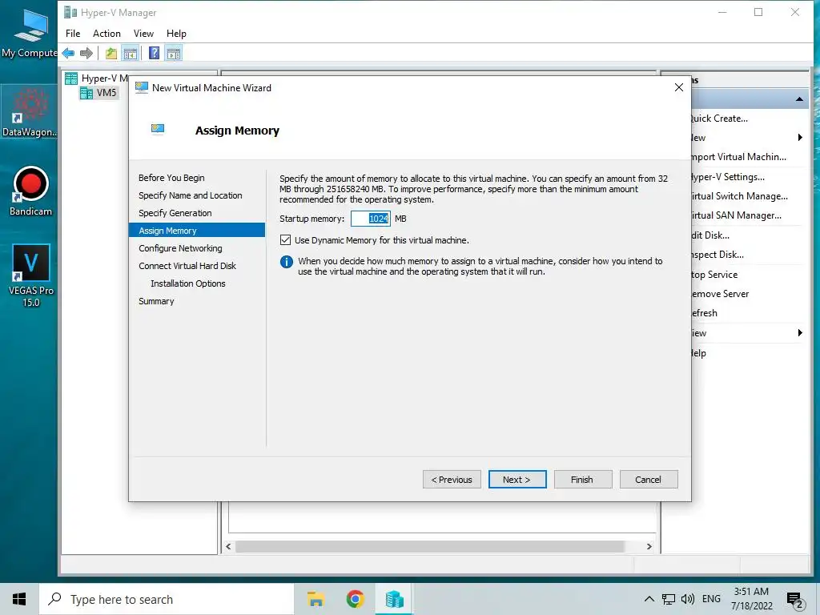Image resolution: width=820 pixels, height=615 pixels.
Task: Click Import Virtual Machine in Actions pane
Action: pyautogui.click(x=738, y=157)
